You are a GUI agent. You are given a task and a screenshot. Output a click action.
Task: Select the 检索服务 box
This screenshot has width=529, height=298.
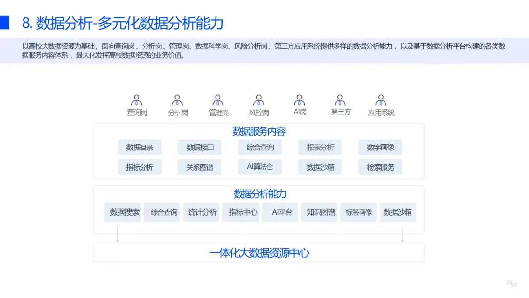[380, 167]
